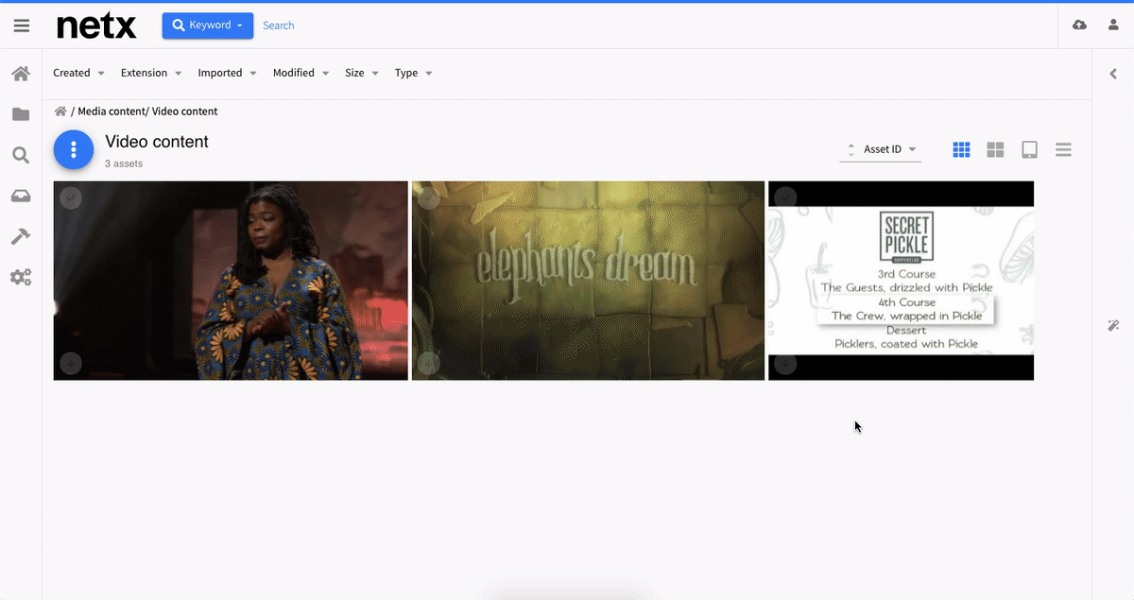Switch to large grid view
This screenshot has height=600, width=1134.
tap(995, 149)
